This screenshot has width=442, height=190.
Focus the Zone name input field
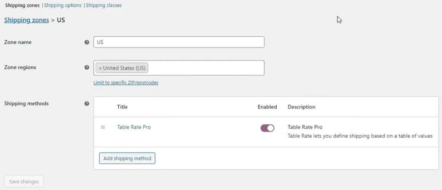click(179, 42)
